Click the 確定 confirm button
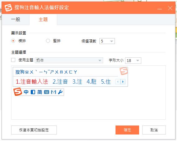 click(x=127, y=130)
